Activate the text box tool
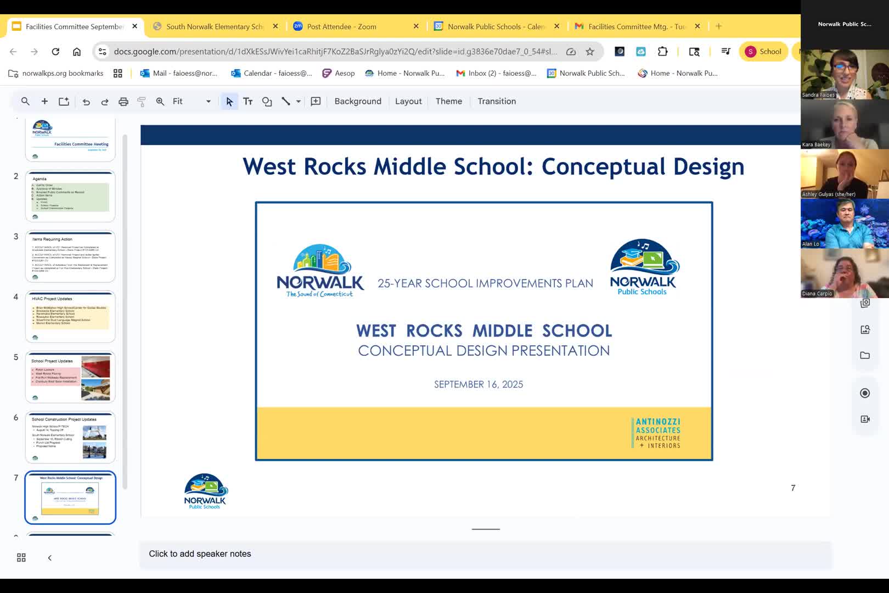The image size is (889, 593). (248, 101)
